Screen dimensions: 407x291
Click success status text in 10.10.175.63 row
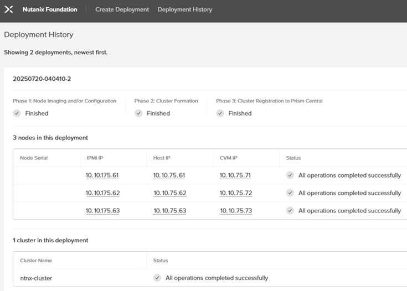[x=349, y=211]
